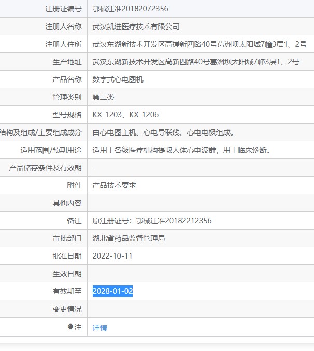Click the 产品名称 label

67,79
